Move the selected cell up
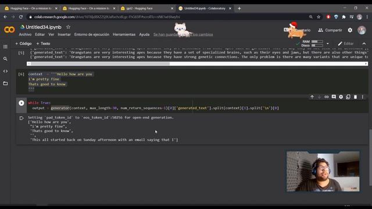The width and height of the screenshot is (372, 209). [x=312, y=97]
